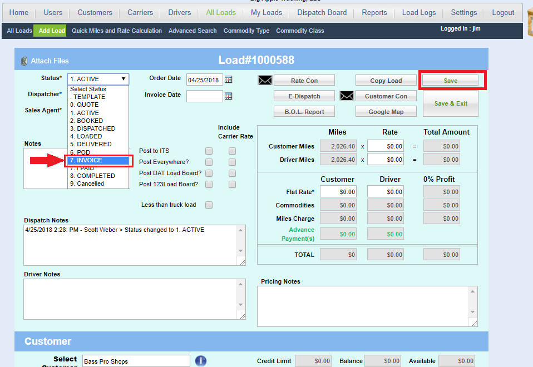This screenshot has width=533, height=367.
Task: Pick 5. DELIVERED in status list
Action: 98,145
